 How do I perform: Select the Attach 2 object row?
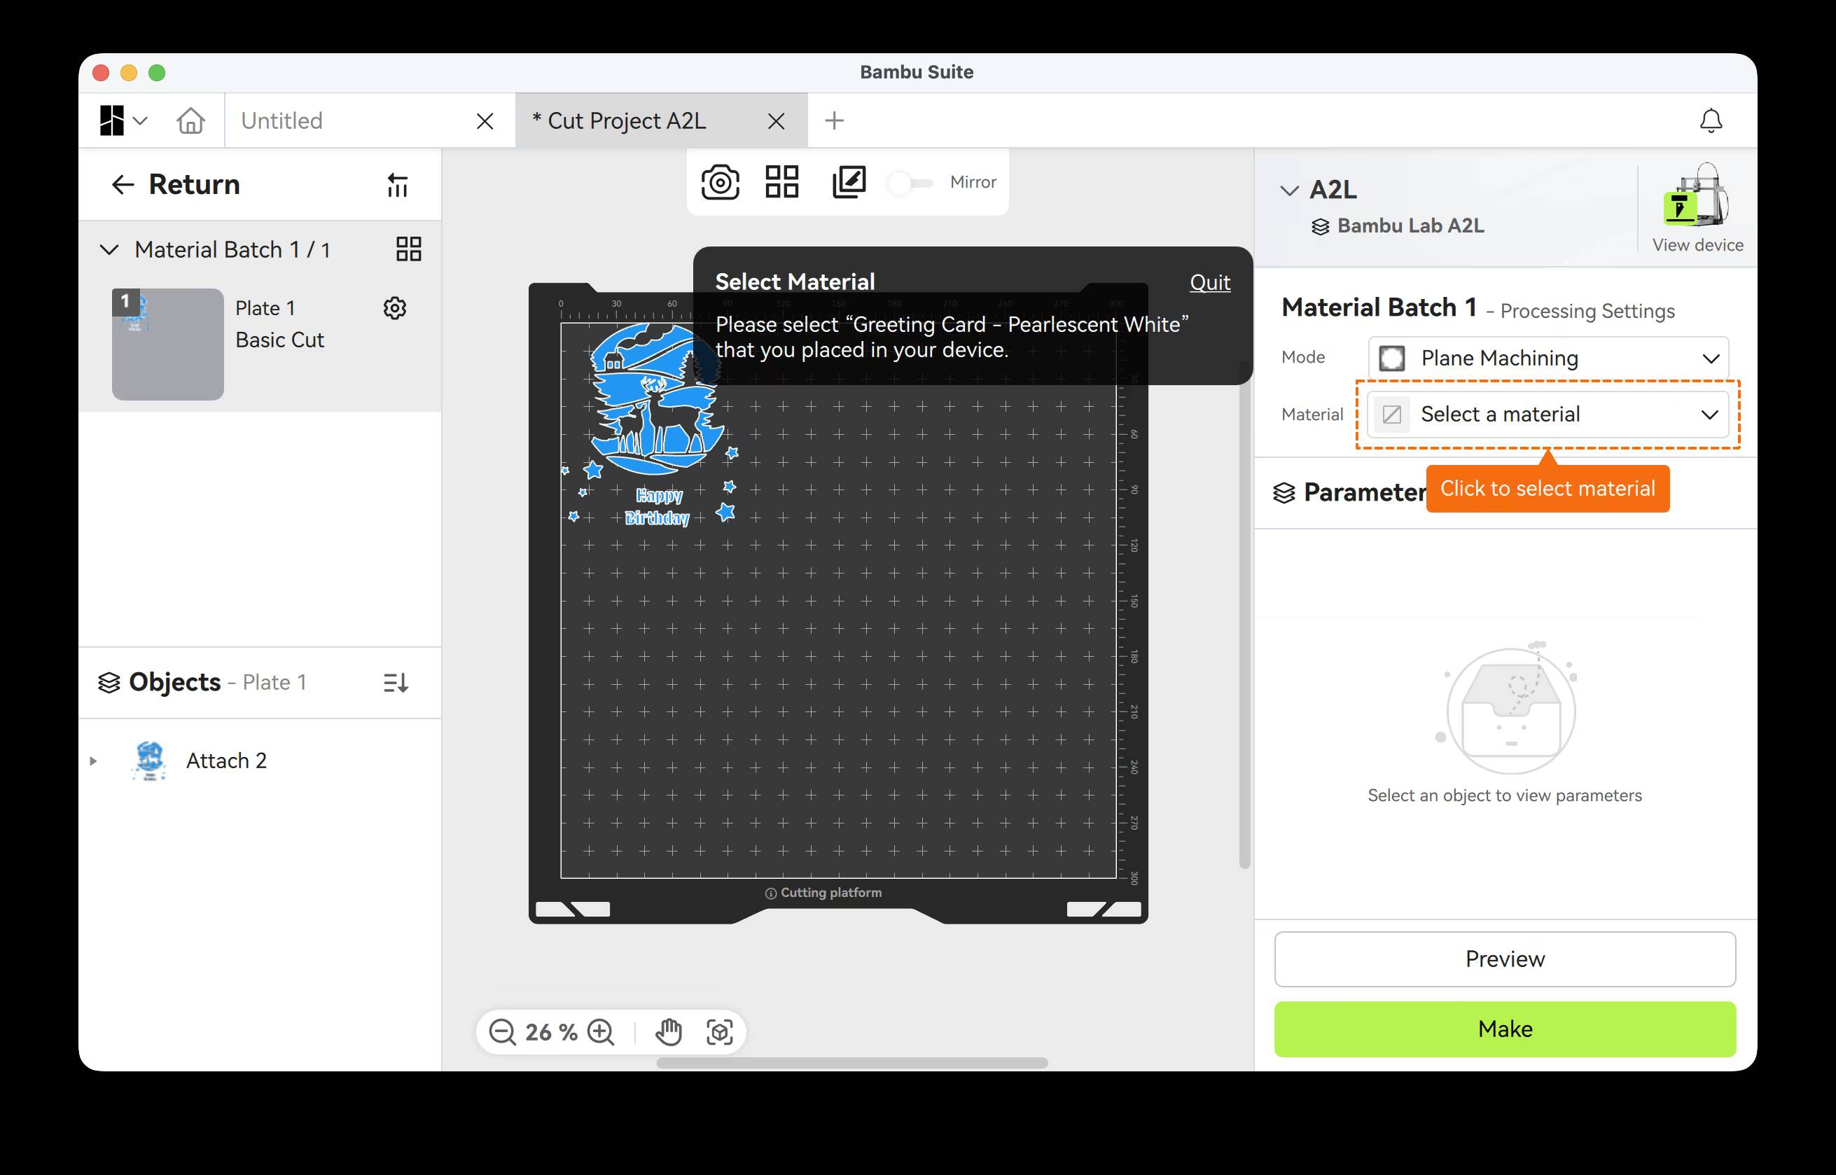260,760
